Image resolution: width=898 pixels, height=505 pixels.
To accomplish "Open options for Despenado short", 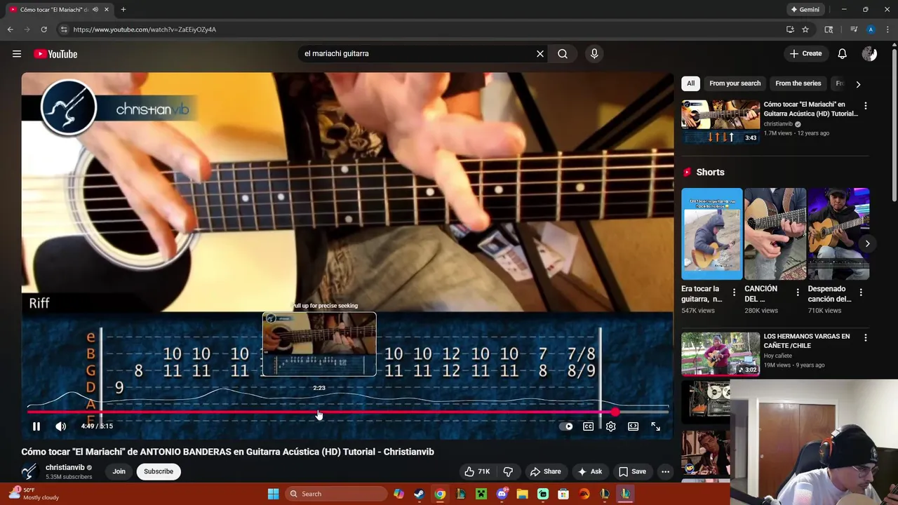I will tap(860, 292).
